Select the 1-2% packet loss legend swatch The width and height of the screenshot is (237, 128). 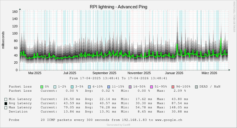[x=55, y=87]
